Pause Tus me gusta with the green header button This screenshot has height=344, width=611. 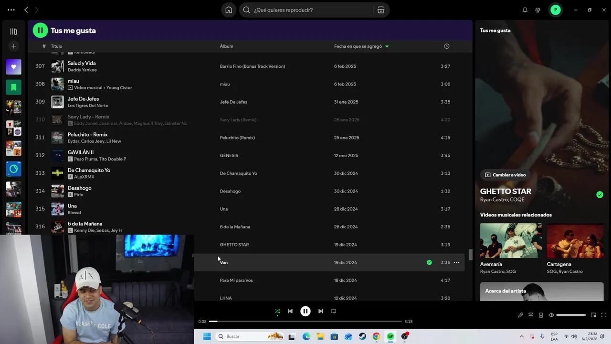tap(40, 31)
